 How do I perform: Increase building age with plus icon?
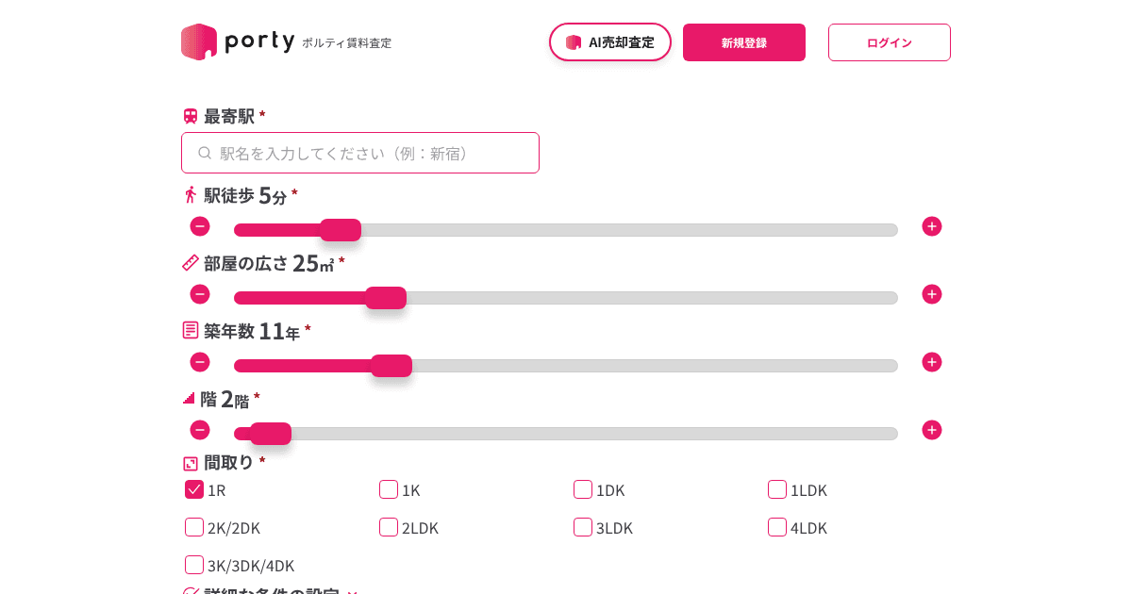[932, 362]
